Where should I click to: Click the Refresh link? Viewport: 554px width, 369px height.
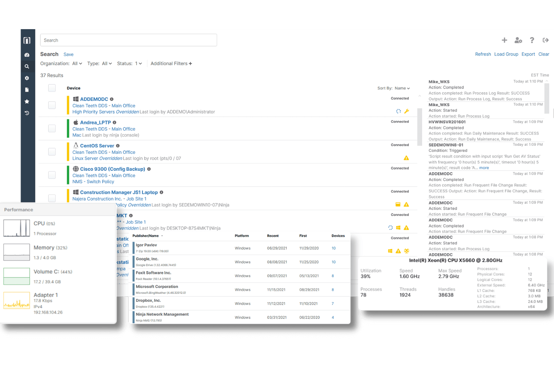(x=483, y=54)
